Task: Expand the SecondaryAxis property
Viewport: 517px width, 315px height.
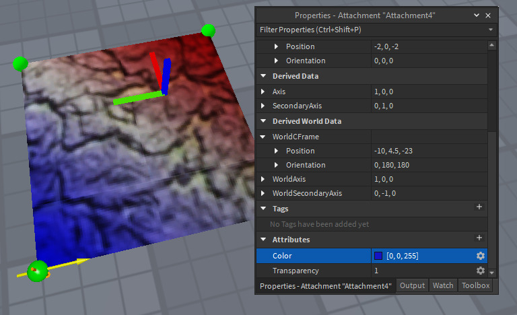Action: pos(263,106)
